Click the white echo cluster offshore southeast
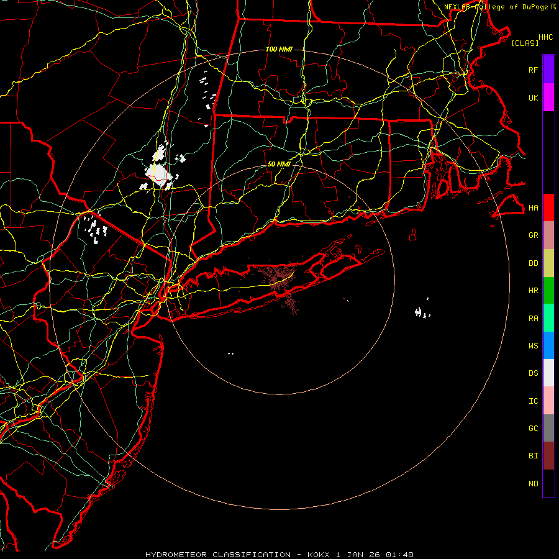Image resolution: width=559 pixels, height=559 pixels. 422,312
